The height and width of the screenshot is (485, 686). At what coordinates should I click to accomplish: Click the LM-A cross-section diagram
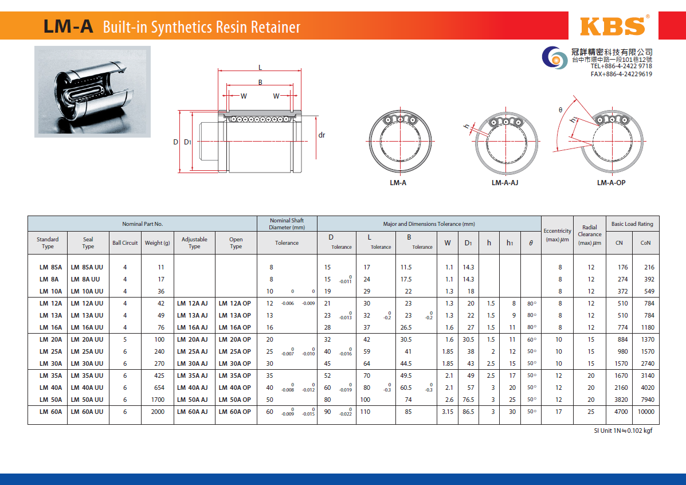398,140
